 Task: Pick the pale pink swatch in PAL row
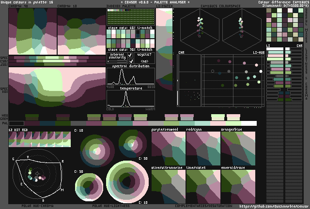coord(218,123)
